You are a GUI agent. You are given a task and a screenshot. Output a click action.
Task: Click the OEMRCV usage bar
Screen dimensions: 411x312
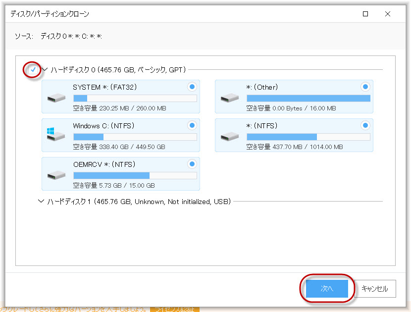pyautogui.click(x=135, y=175)
